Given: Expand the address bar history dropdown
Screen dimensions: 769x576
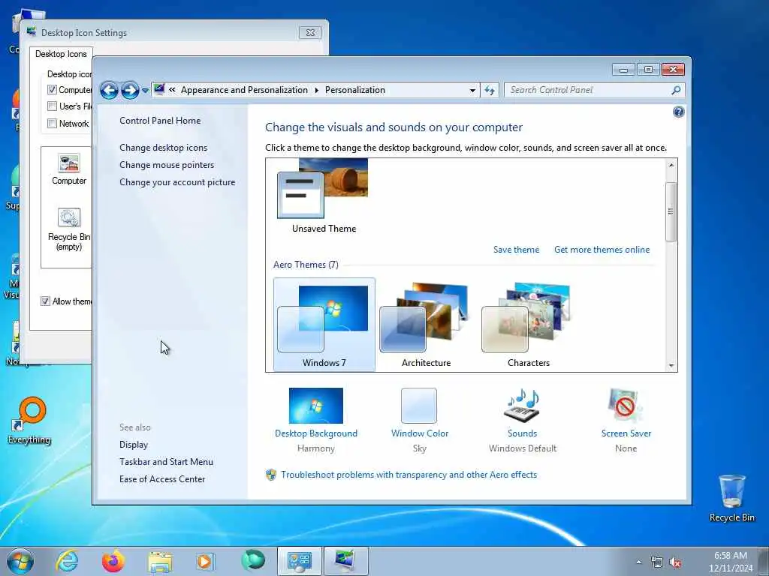Looking at the screenshot, I should [472, 90].
